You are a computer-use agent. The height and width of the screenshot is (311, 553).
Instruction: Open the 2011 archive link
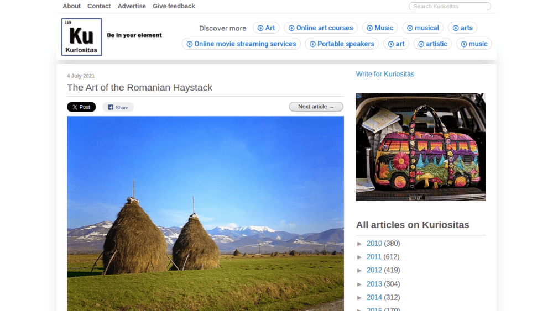tap(374, 257)
